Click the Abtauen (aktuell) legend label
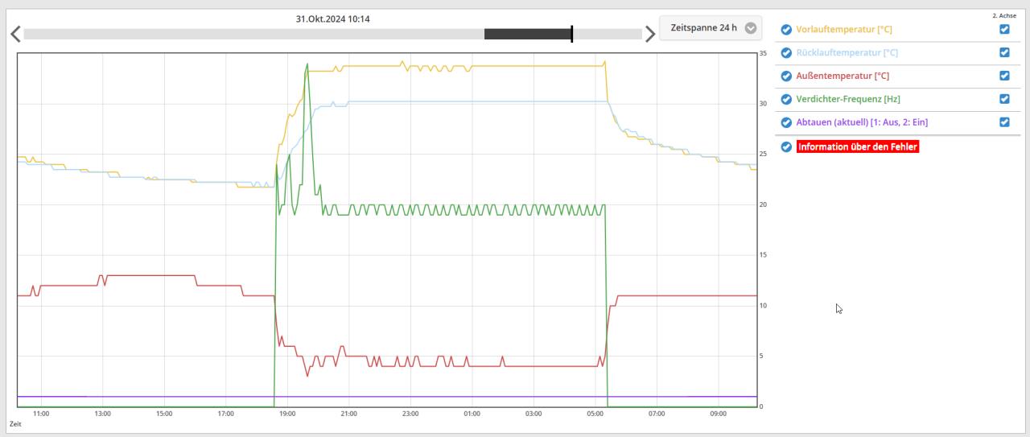1030x437 pixels. click(862, 123)
